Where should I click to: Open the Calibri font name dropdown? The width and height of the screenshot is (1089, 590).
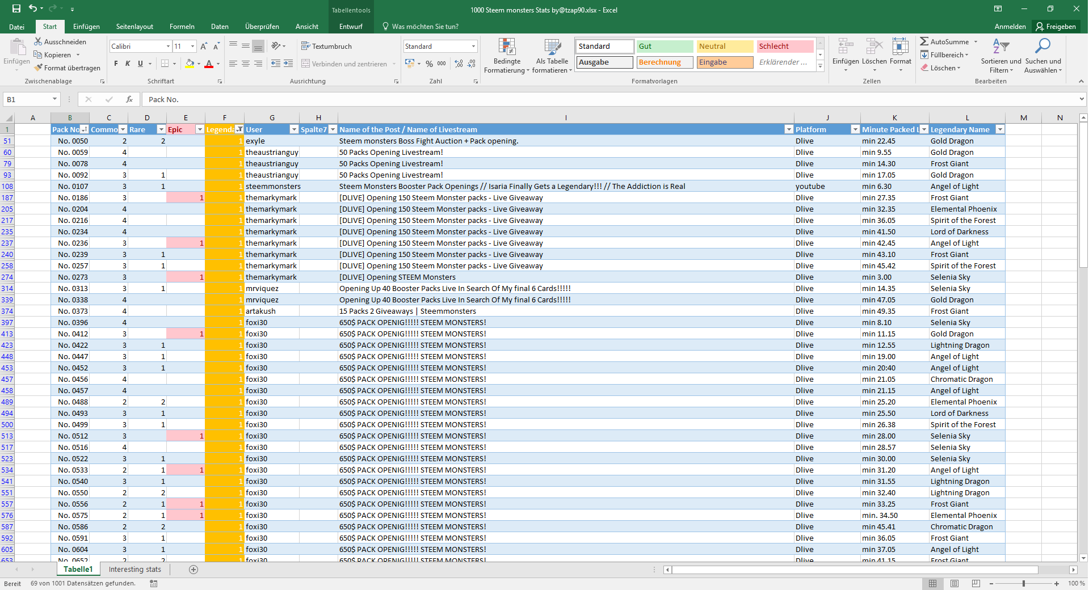click(168, 46)
